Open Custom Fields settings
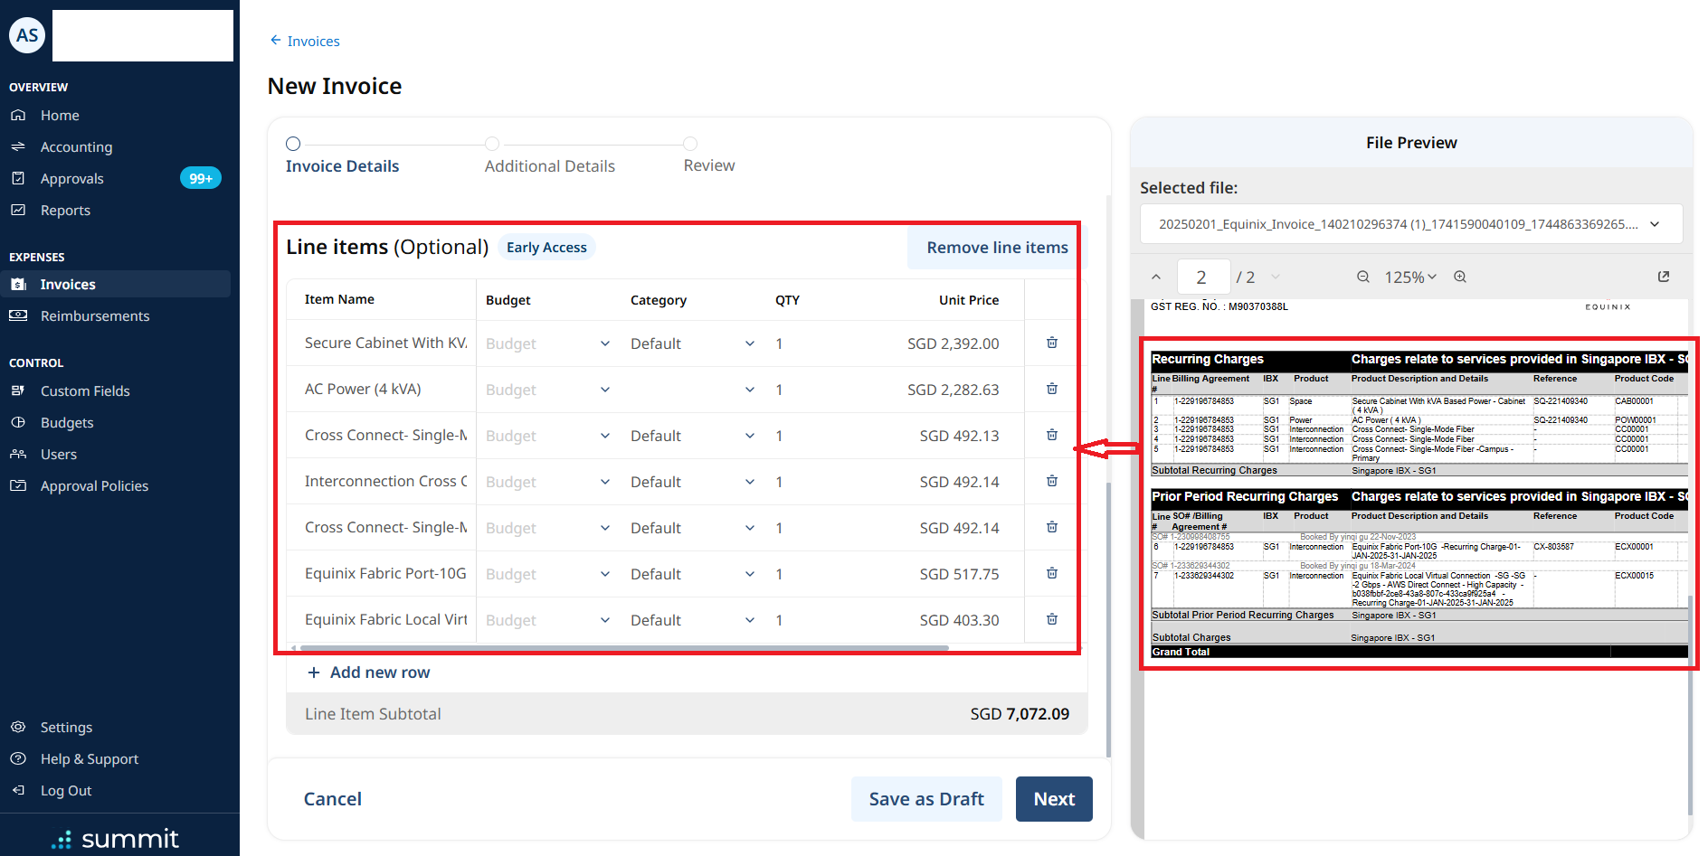 (x=85, y=391)
